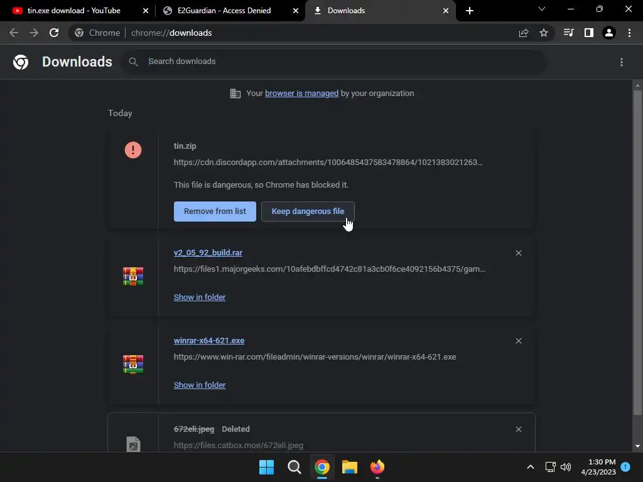The width and height of the screenshot is (643, 482).
Task: Click the page vertical scrollbar thumb
Action: click(x=637, y=252)
